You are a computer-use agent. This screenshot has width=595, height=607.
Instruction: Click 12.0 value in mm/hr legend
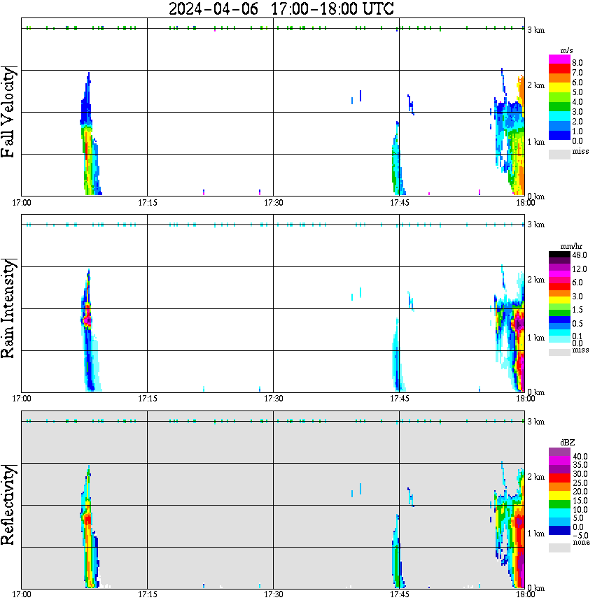[580, 269]
